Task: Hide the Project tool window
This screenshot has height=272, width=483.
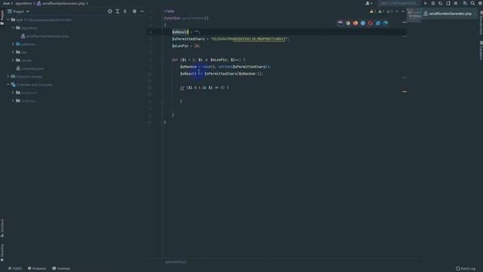Action: pyautogui.click(x=142, y=11)
